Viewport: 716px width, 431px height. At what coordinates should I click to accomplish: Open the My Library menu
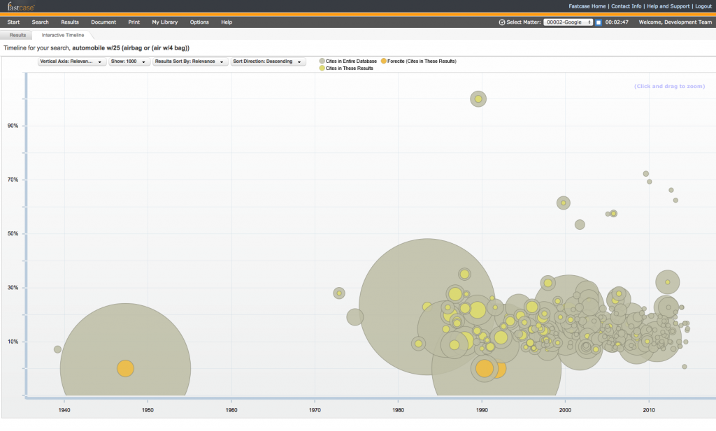point(165,22)
